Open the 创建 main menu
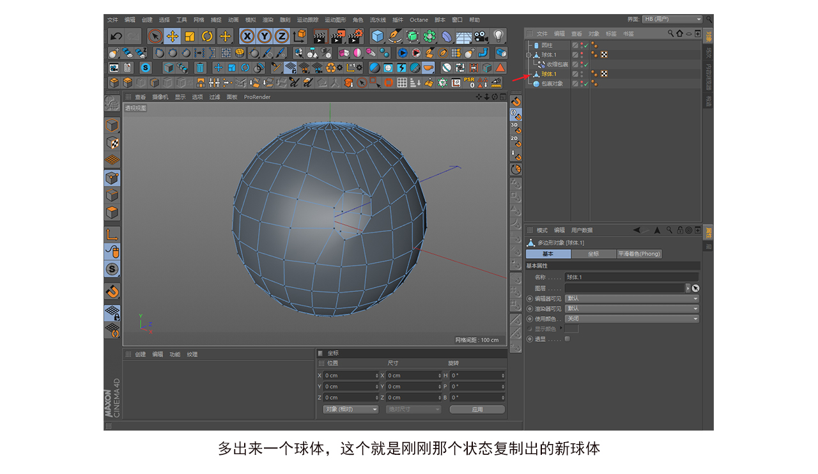Image resolution: width=818 pixels, height=474 pixels. (x=147, y=20)
